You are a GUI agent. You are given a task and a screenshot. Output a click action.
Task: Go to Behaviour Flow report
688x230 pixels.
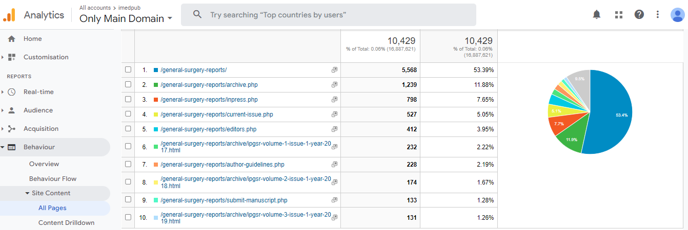pos(53,179)
